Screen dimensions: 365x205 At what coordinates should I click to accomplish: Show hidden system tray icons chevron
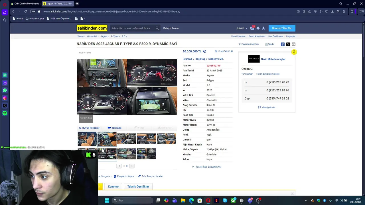[306, 200]
